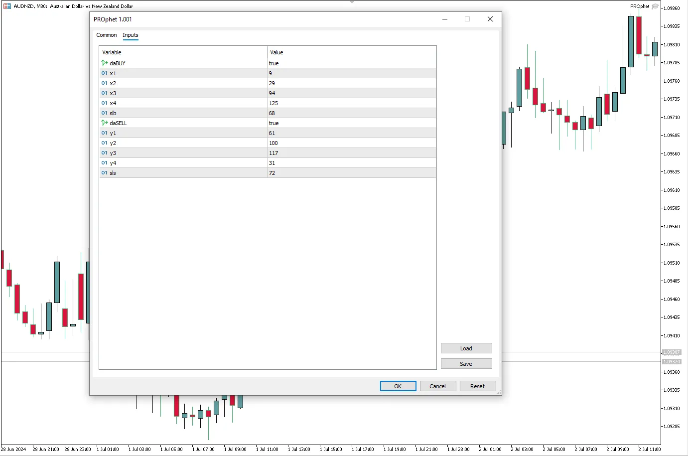Select the 'daSELL' variable name
688x456 pixels.
119,123
